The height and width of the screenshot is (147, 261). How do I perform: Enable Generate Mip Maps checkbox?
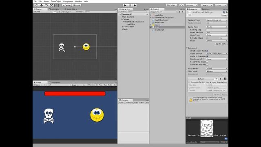(207, 65)
